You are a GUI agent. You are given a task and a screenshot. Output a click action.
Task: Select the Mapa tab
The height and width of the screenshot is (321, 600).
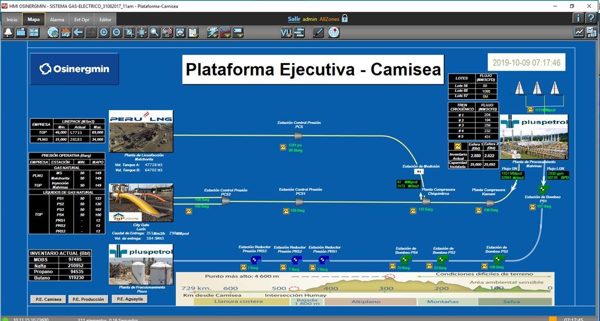tap(34, 19)
